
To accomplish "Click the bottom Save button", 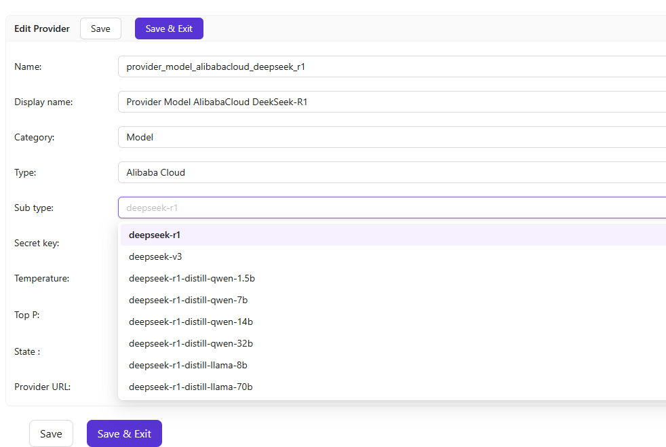I will [x=51, y=433].
